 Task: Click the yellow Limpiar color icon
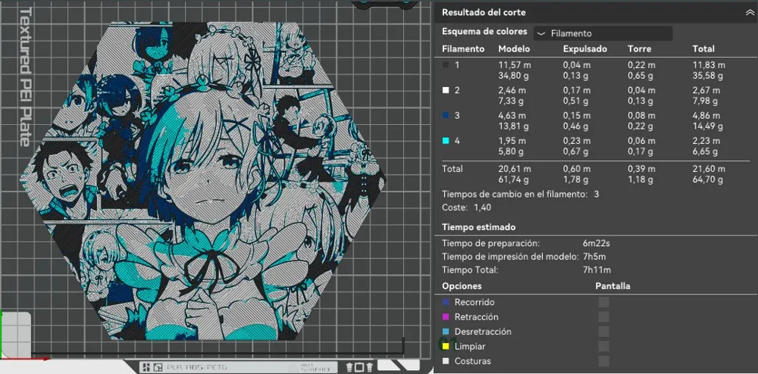click(446, 347)
